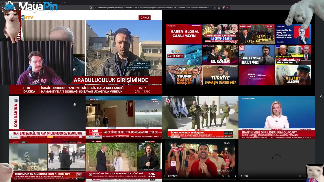Screen dimensions: 324x182
Task: Open the 'Dualar Zaferi Getirir mi?' thumbnail
Action: (256, 34)
